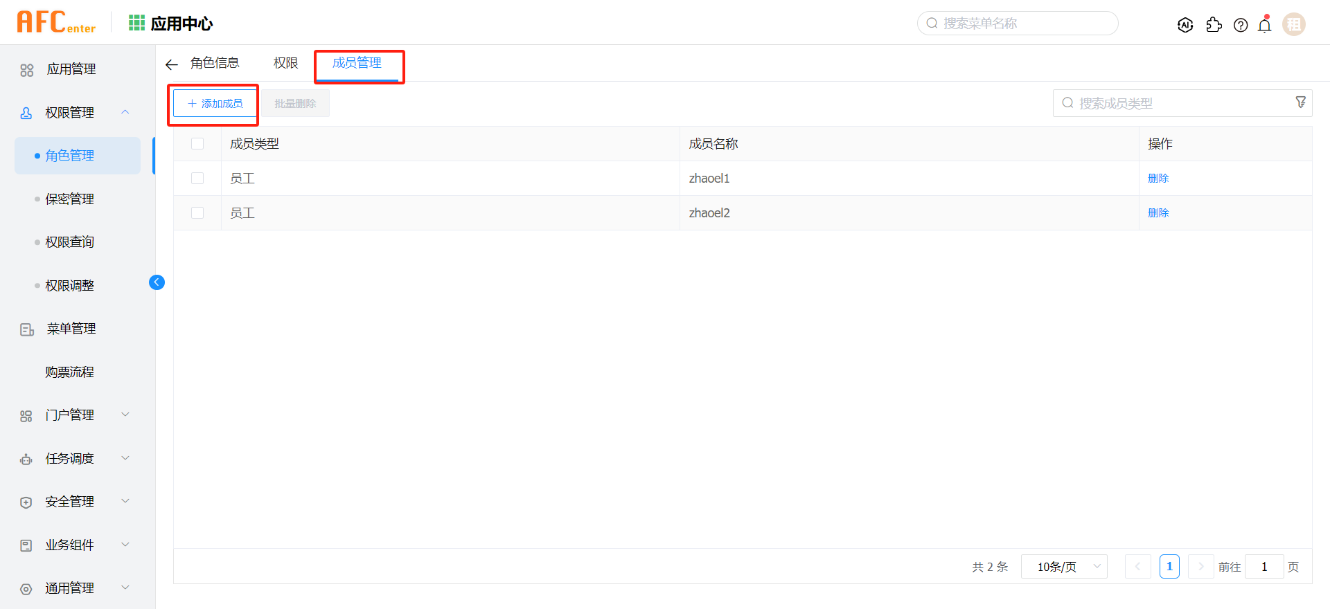Toggle the select-all checkbox in table header
Image resolution: width=1330 pixels, height=609 pixels.
click(x=197, y=144)
